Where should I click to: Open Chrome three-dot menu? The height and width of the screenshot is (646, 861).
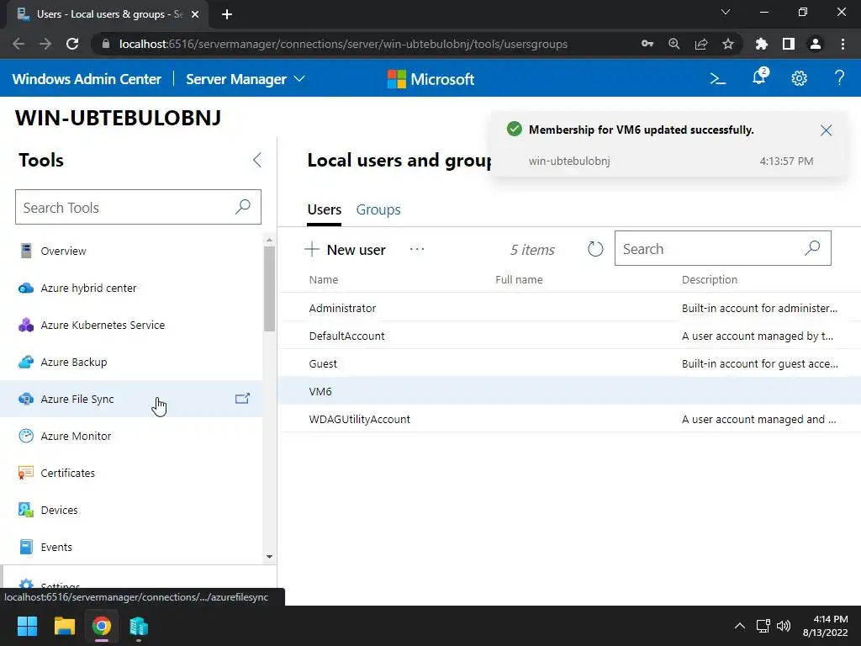click(x=843, y=44)
